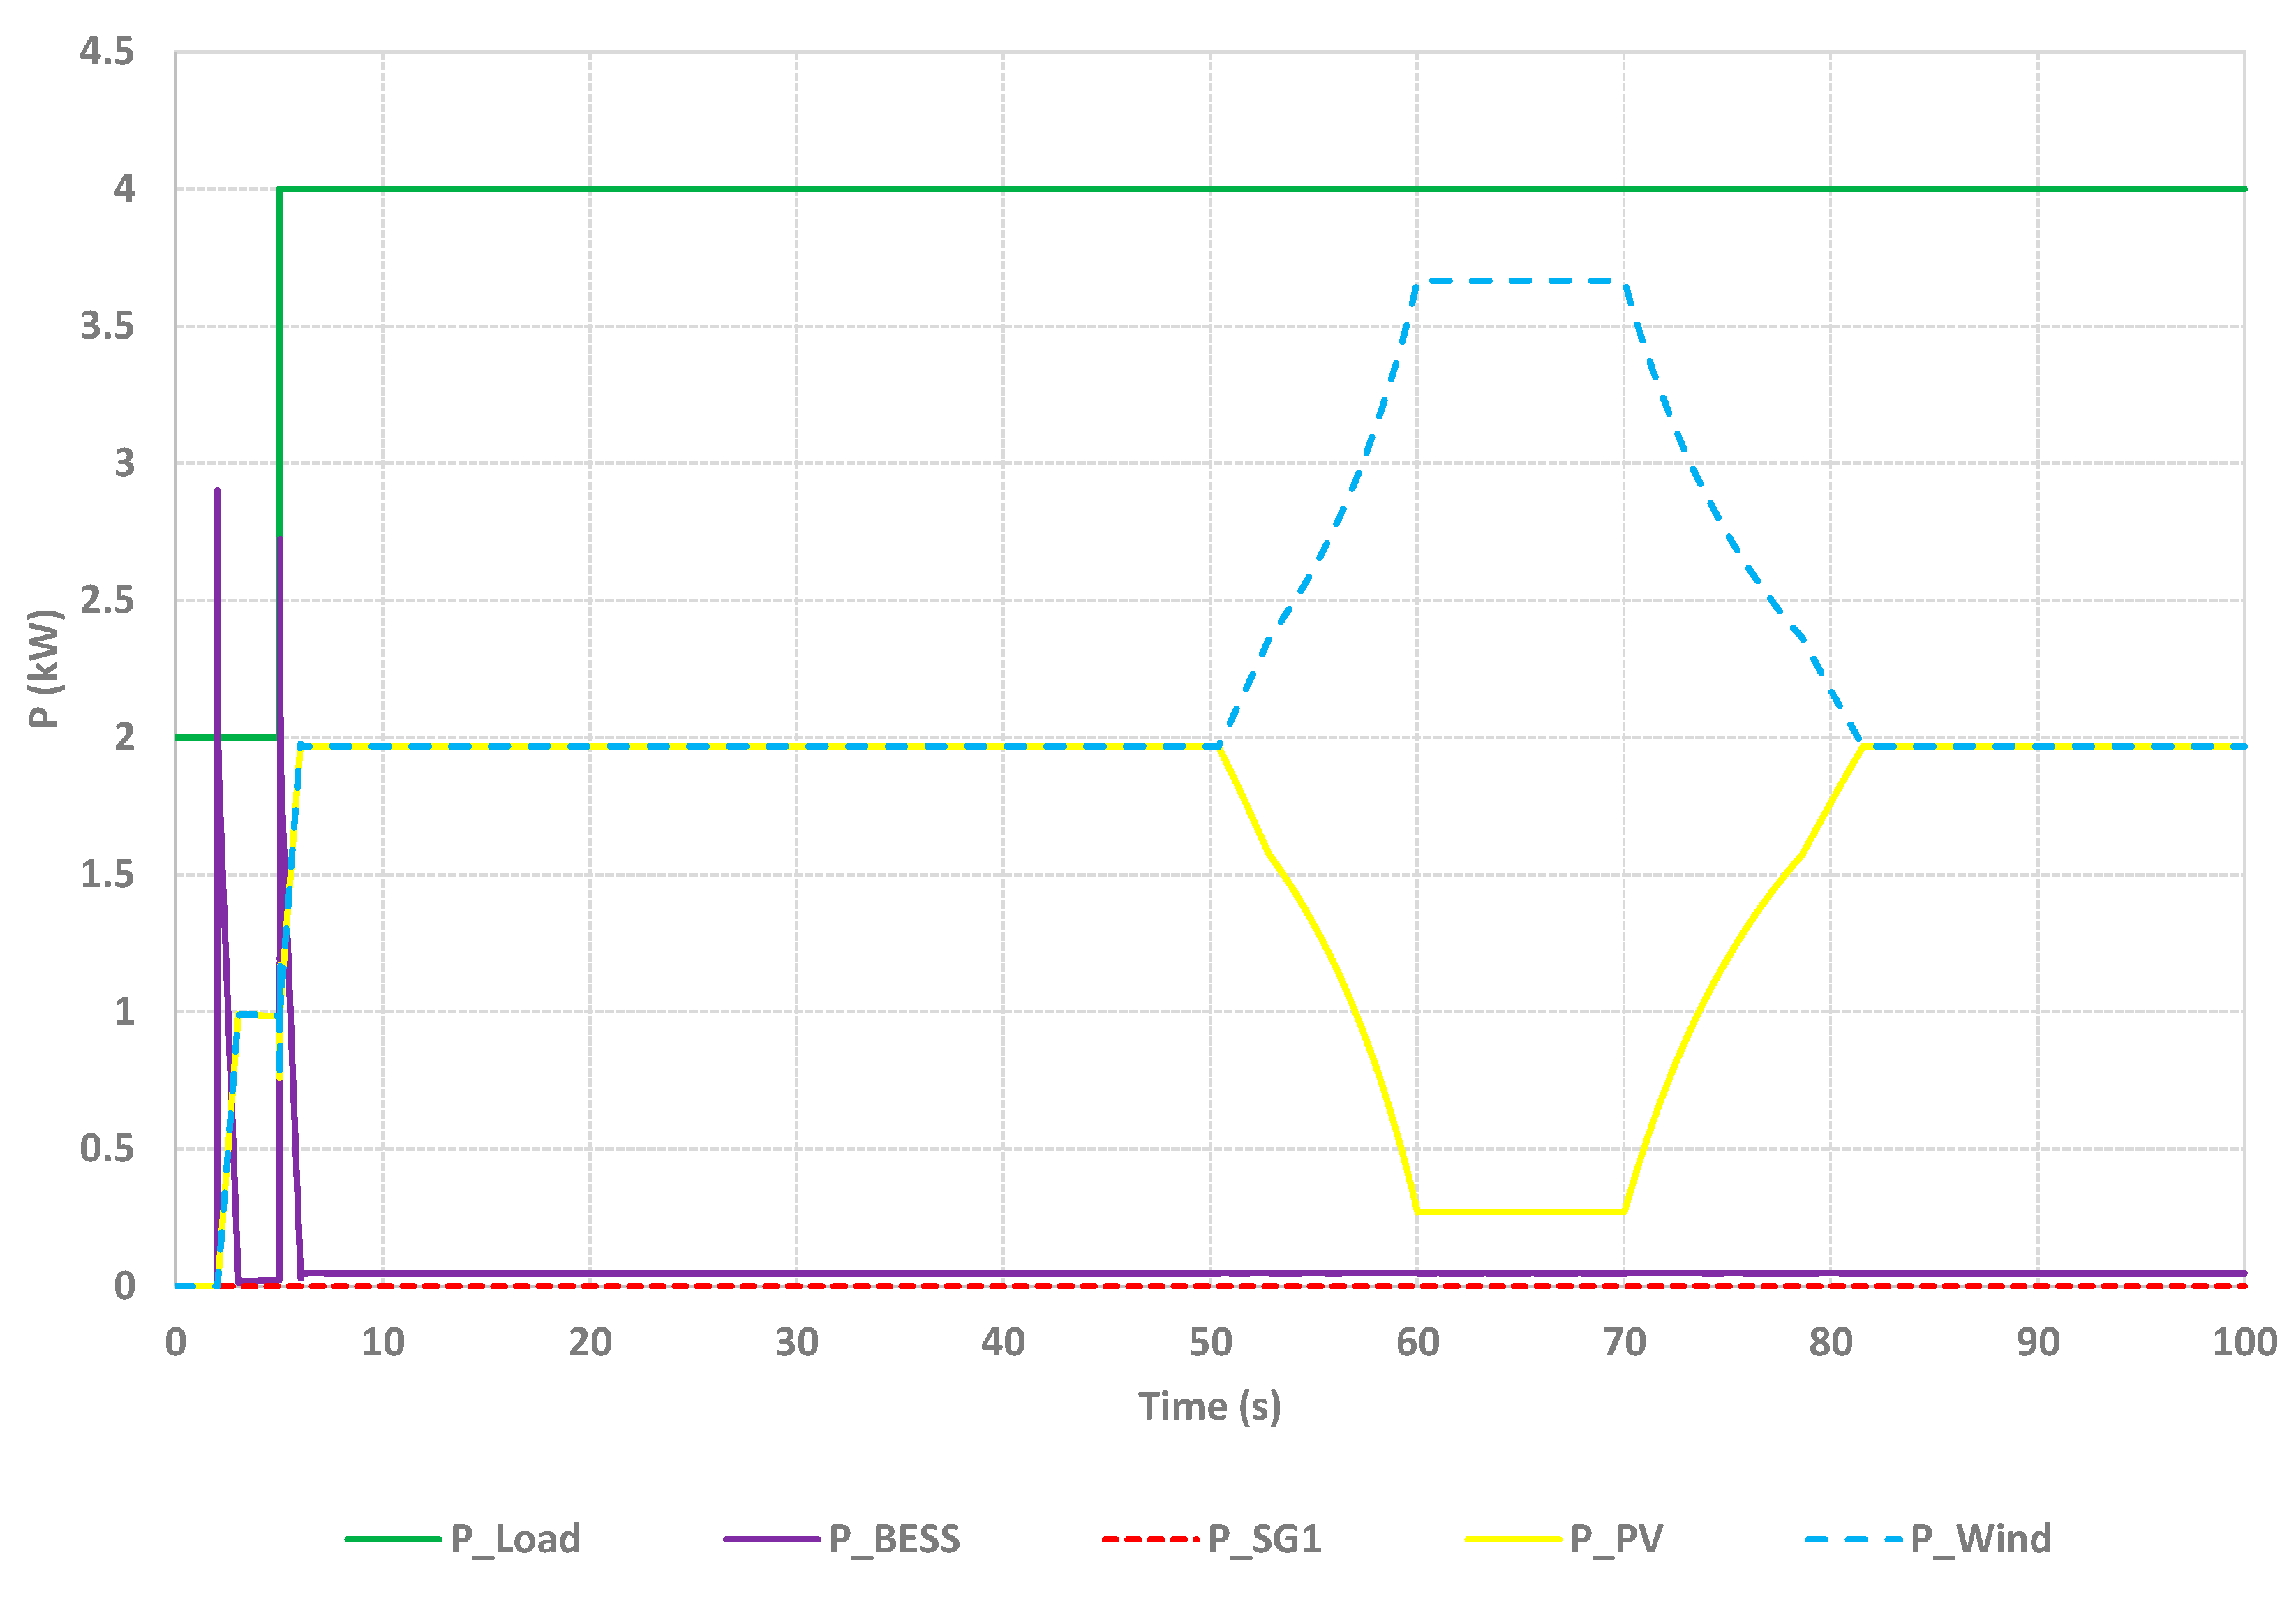The width and height of the screenshot is (2296, 1599).
Task: Click the 50 label on time axis
Action: (1210, 1343)
